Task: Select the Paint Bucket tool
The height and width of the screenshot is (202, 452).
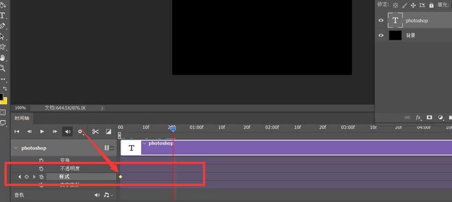Action: click(x=3, y=5)
